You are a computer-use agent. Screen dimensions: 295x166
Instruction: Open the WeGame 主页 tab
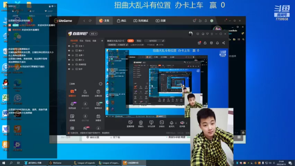[104, 21]
